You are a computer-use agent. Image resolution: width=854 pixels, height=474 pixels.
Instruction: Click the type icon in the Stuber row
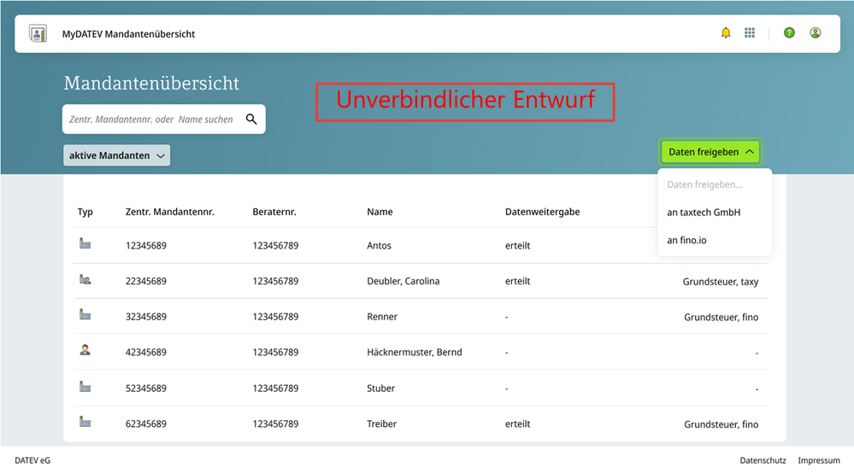tap(85, 386)
